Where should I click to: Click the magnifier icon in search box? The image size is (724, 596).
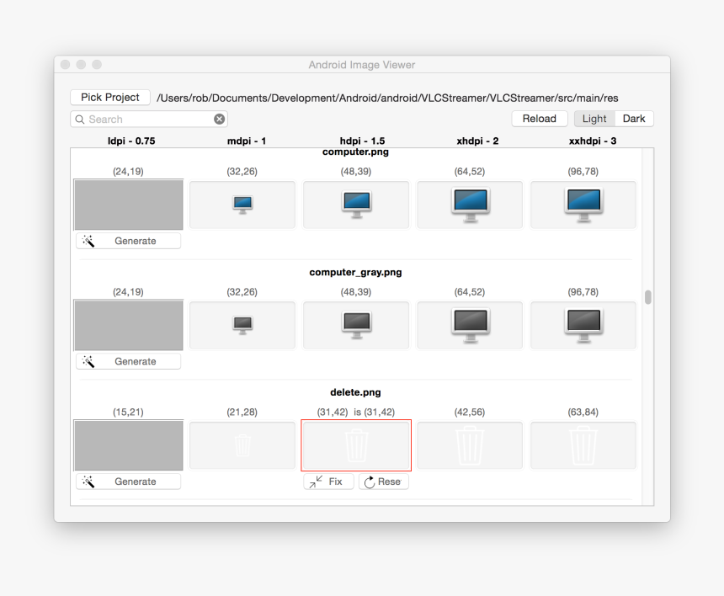[80, 120]
